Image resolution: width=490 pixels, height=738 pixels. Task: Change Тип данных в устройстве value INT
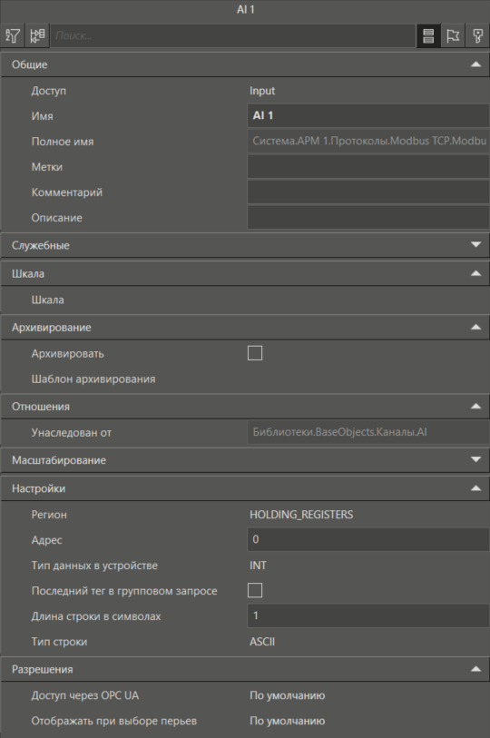tap(258, 566)
